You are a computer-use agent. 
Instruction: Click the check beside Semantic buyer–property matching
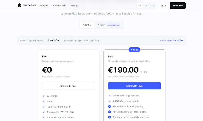coord(109,117)
